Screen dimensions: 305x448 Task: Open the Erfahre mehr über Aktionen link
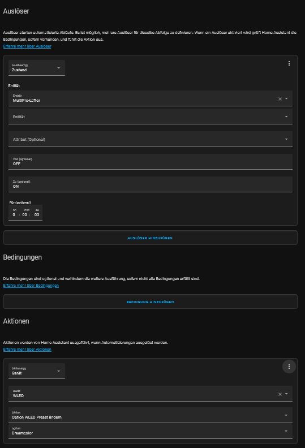click(x=27, y=350)
